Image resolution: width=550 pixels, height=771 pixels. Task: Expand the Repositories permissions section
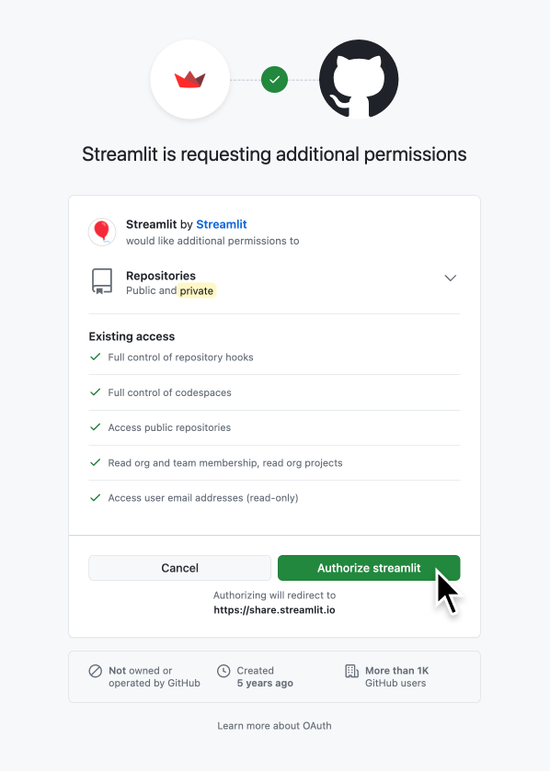tap(451, 278)
